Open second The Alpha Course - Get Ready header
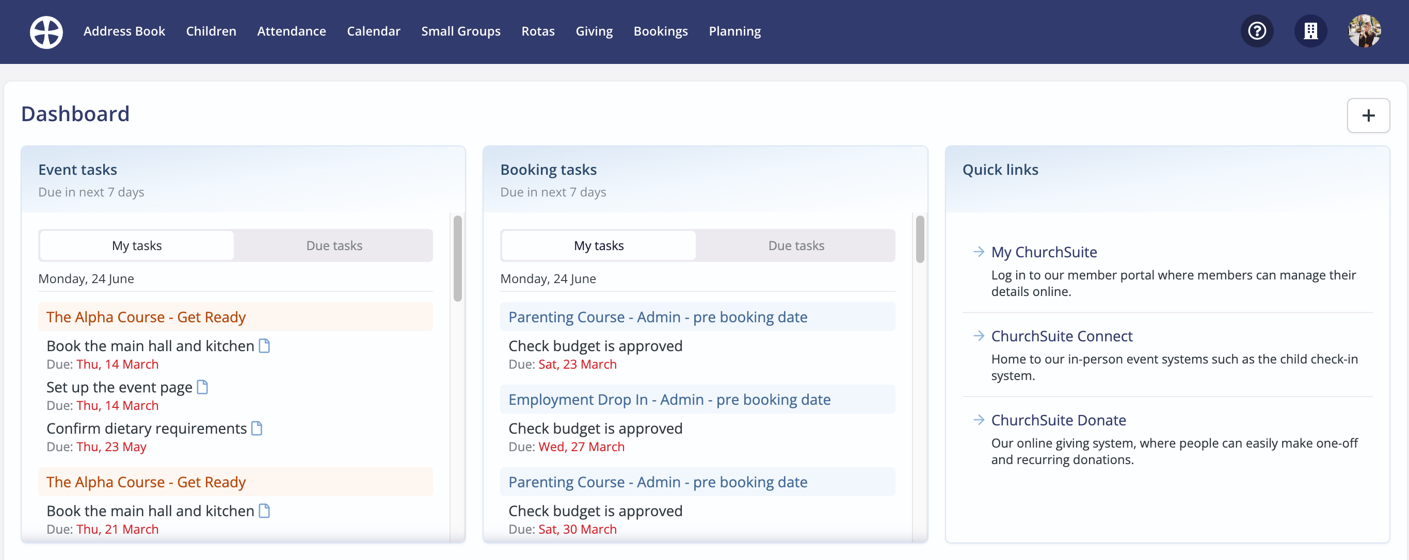This screenshot has height=560, width=1409. coord(235,482)
